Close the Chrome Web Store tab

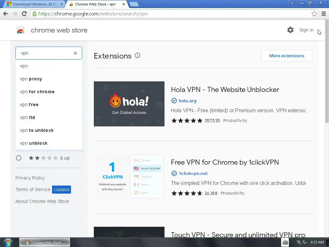point(124,4)
